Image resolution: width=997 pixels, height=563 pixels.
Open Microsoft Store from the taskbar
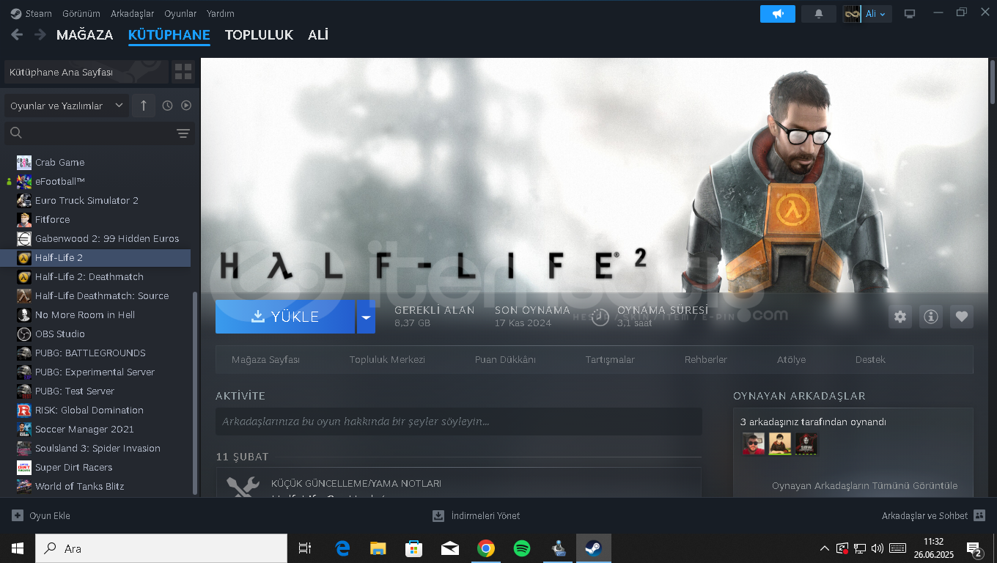pyautogui.click(x=414, y=548)
